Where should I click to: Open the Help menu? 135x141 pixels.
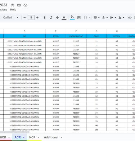tap(13, 10)
